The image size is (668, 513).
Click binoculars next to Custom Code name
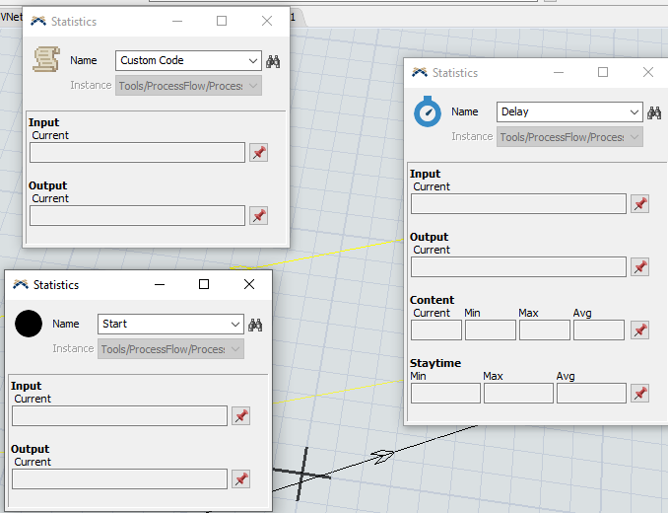274,61
